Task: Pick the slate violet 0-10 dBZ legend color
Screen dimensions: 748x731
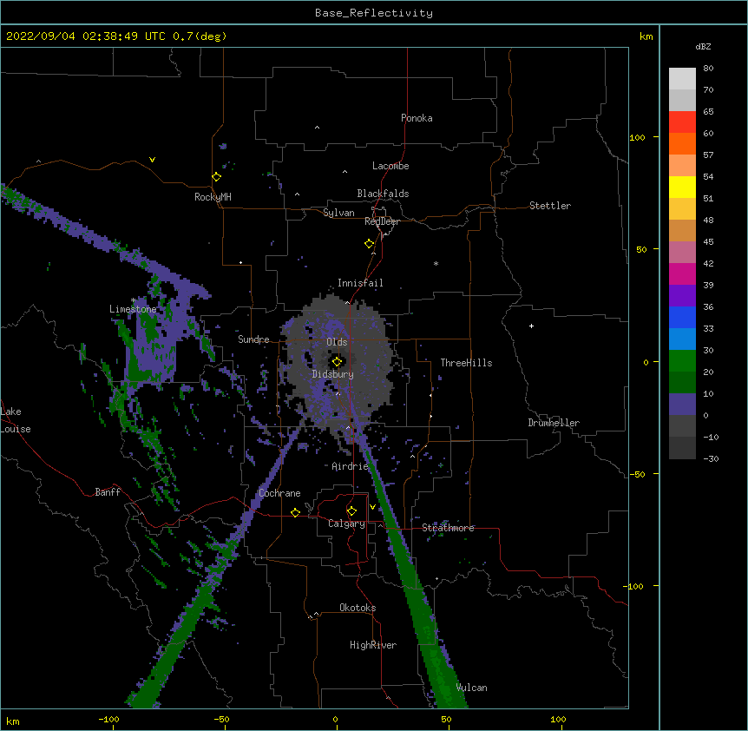Action: pyautogui.click(x=682, y=405)
